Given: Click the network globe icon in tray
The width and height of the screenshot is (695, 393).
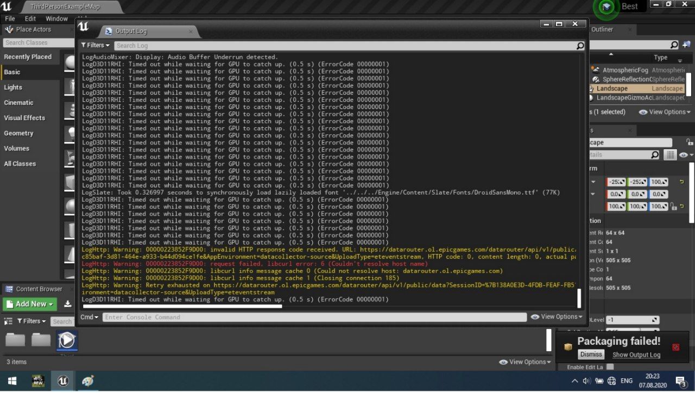Looking at the screenshot, I should 611,381.
